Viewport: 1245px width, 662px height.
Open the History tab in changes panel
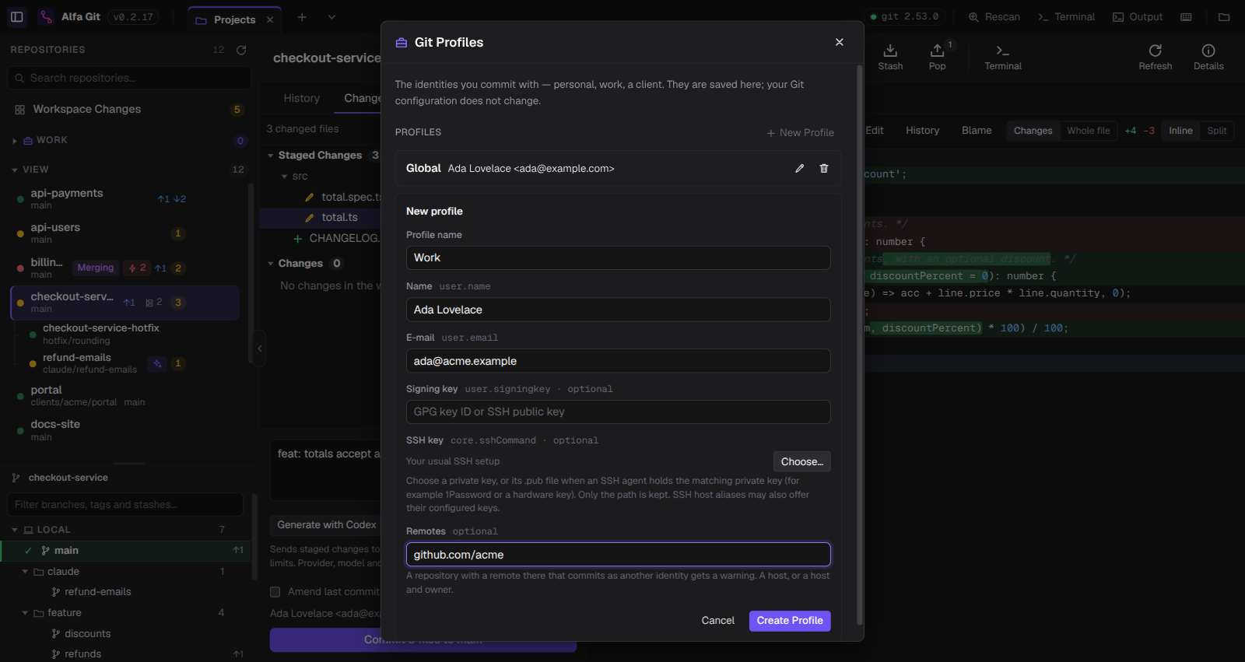click(302, 98)
